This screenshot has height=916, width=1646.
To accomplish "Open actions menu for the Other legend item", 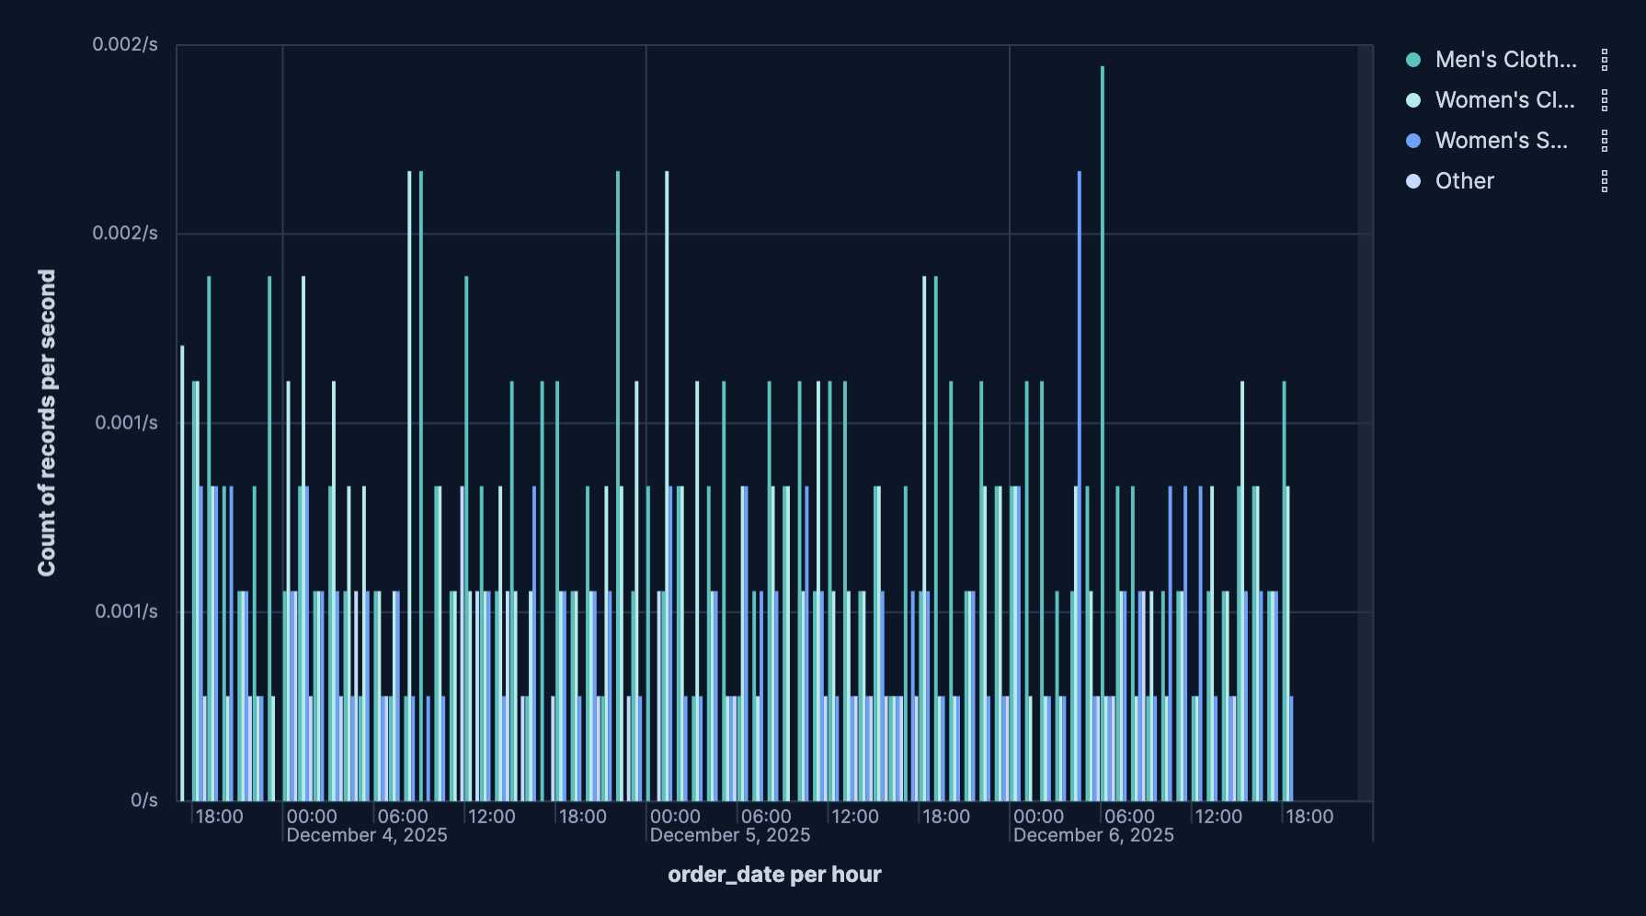I will [x=1604, y=180].
